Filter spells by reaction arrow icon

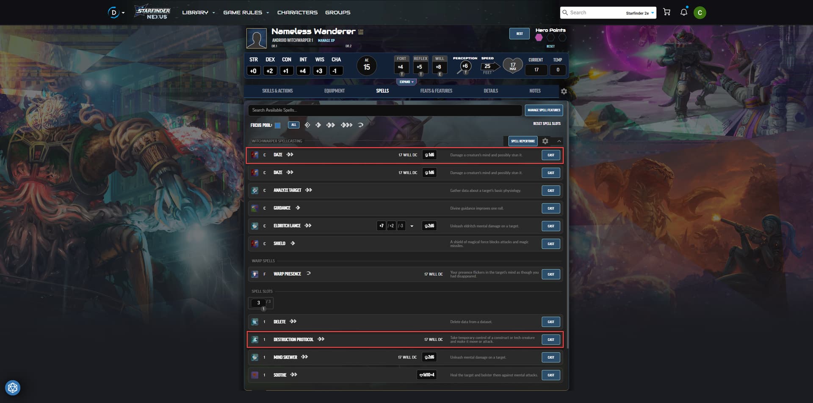(x=361, y=125)
